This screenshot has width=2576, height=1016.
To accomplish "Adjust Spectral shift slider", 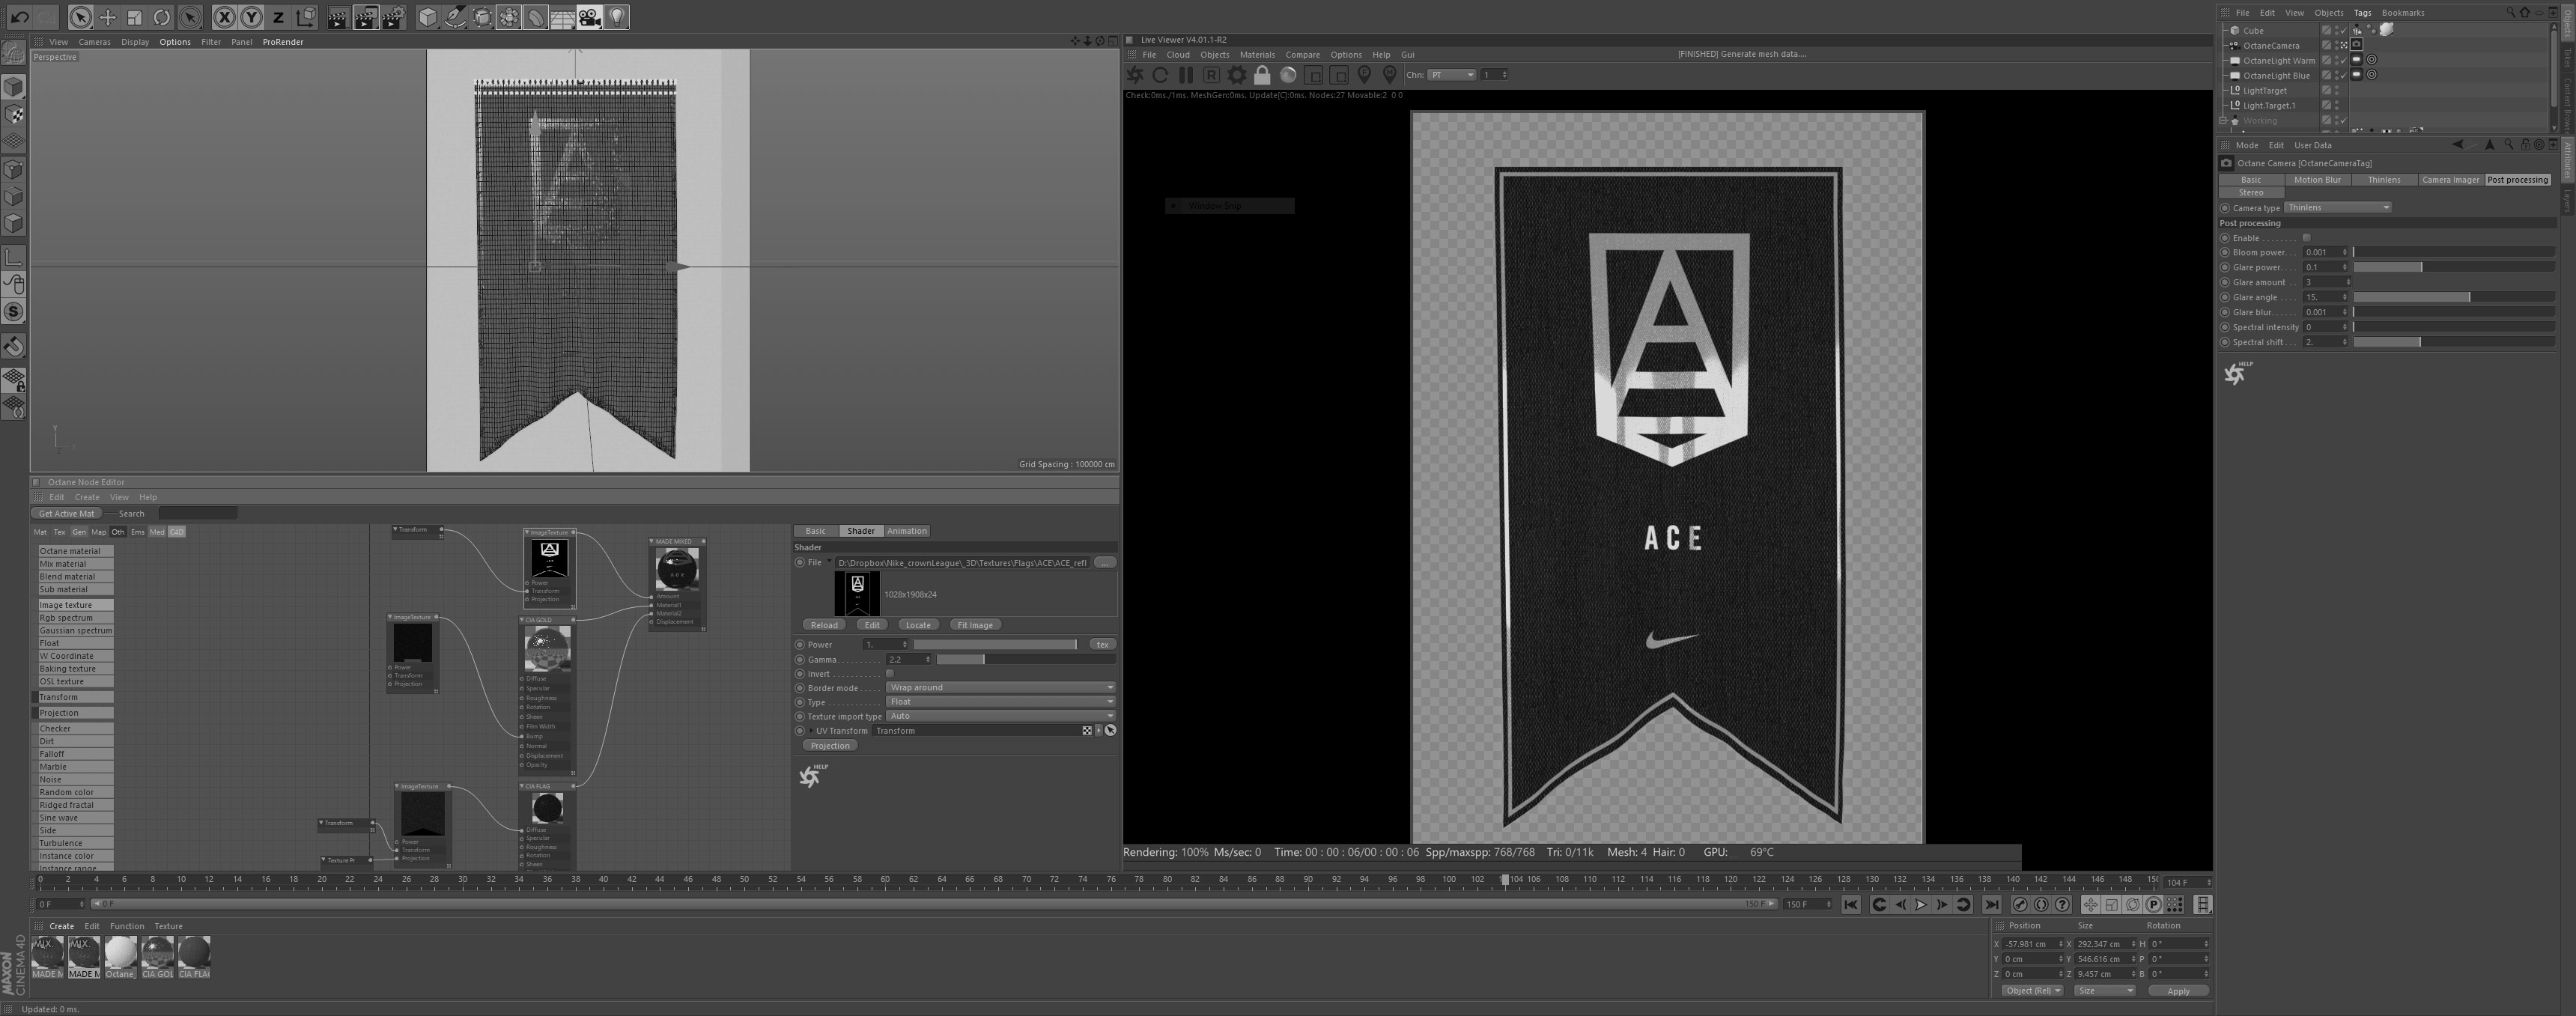I will pos(2453,343).
